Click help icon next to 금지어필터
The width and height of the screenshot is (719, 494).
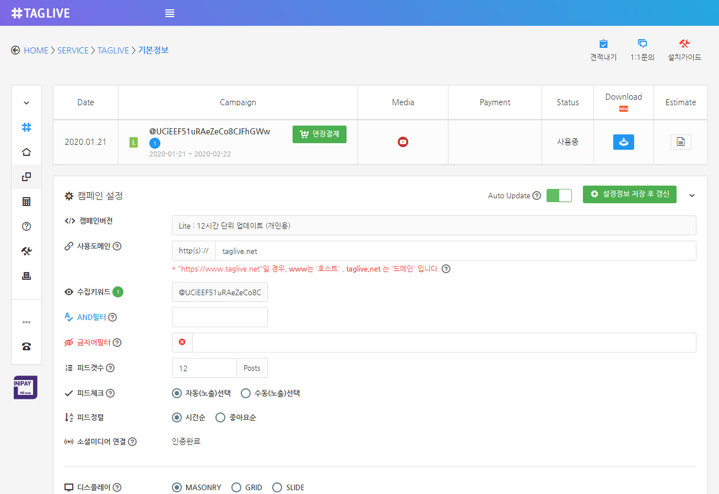pos(117,343)
